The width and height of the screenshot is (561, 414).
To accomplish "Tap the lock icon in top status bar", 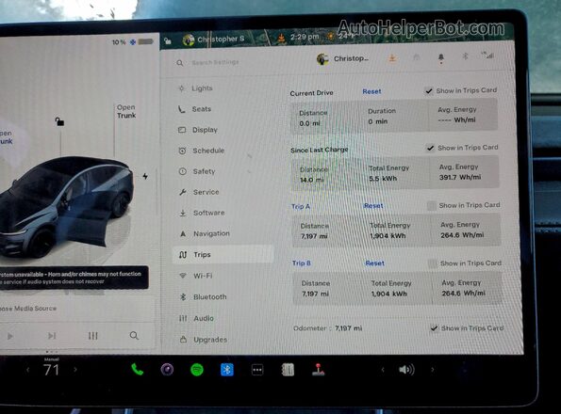I will (168, 40).
